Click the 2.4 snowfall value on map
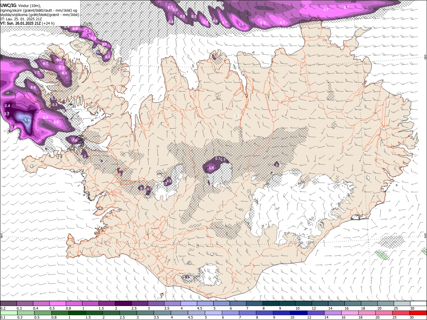Image resolution: width=427 pixels, height=320 pixels. pos(7,106)
